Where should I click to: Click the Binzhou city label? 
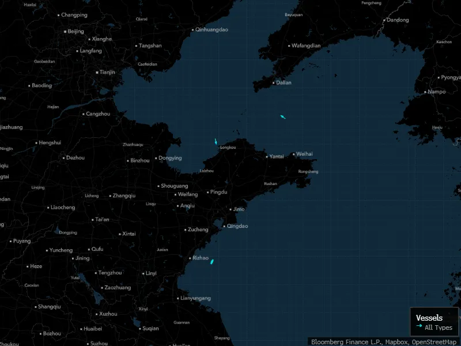[140, 161]
